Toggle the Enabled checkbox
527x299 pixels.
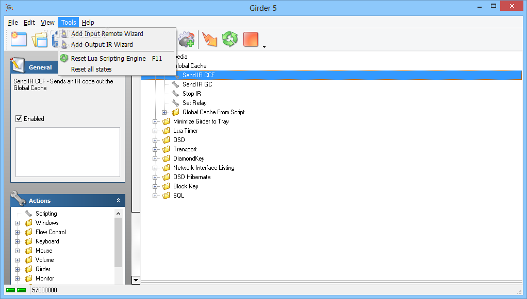click(x=19, y=118)
